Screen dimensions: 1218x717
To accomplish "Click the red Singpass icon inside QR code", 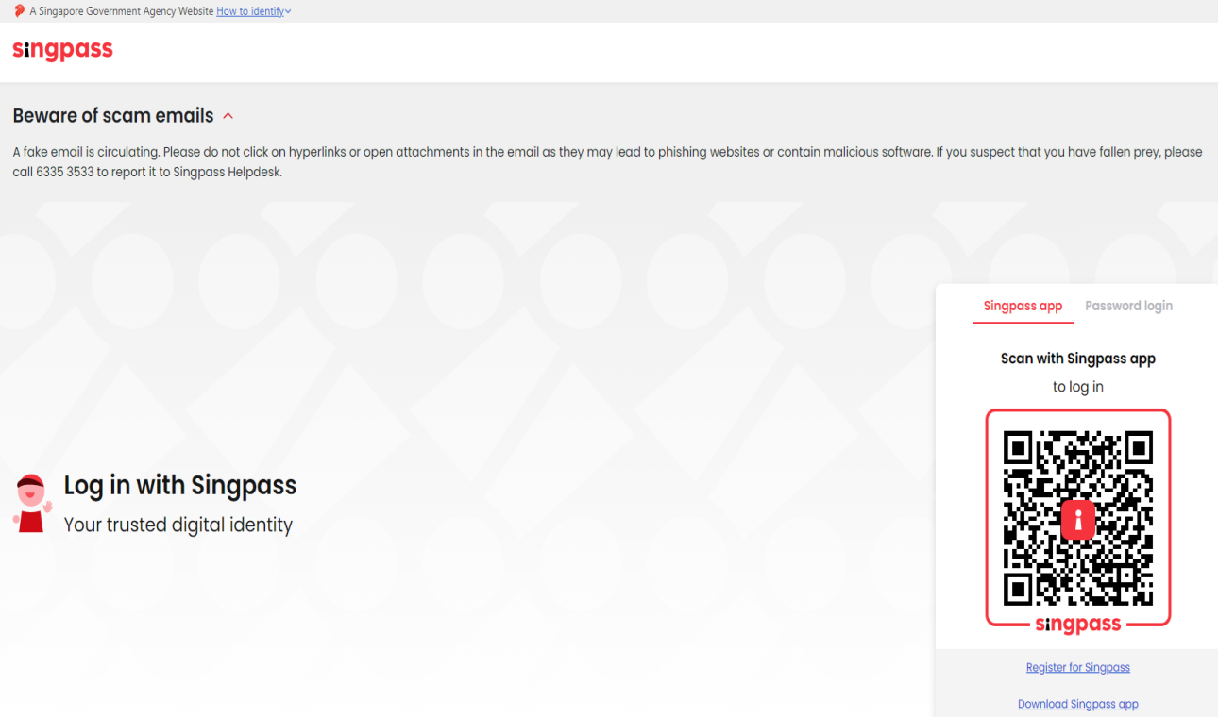I will point(1078,520).
